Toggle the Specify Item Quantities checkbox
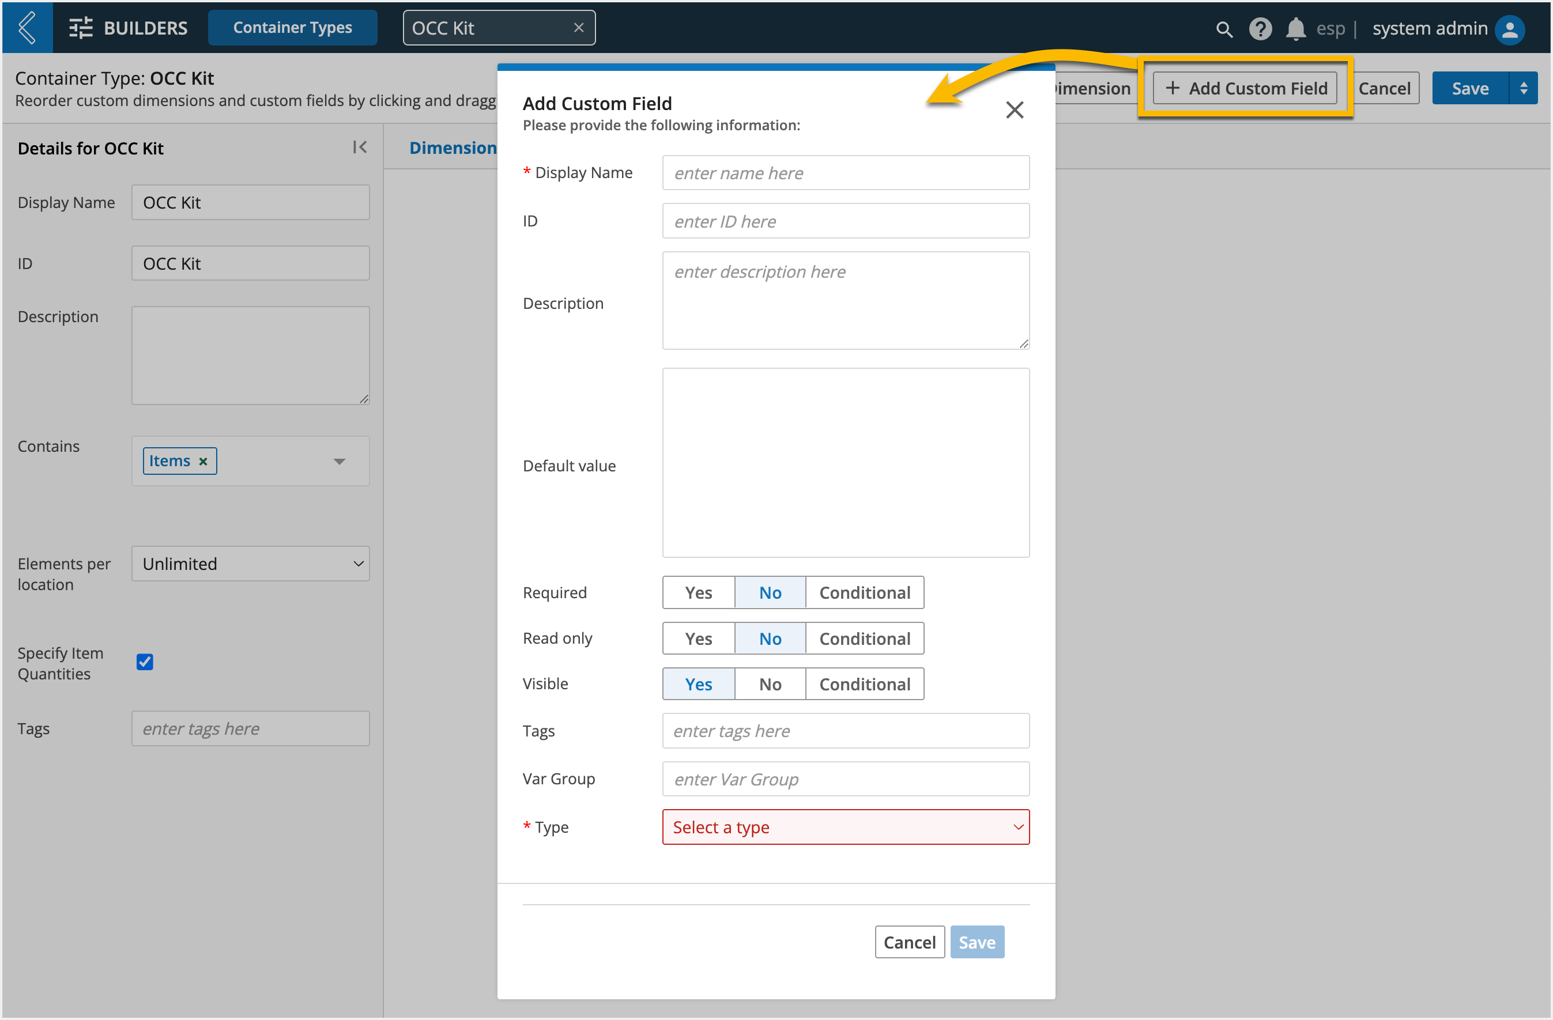 click(145, 662)
